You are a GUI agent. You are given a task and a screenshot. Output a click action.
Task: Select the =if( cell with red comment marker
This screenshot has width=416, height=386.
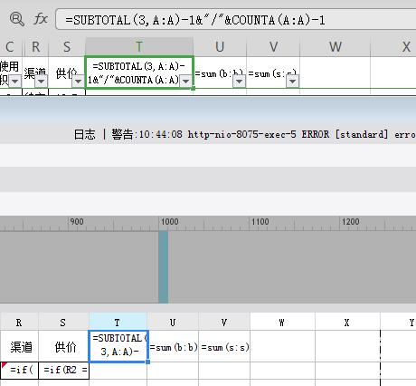click(x=19, y=371)
